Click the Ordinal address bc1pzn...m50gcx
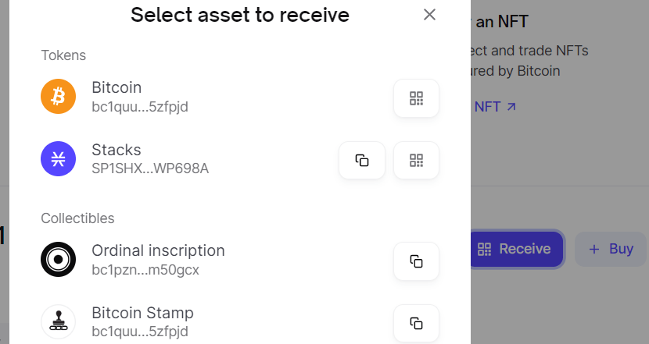 pyautogui.click(x=145, y=270)
